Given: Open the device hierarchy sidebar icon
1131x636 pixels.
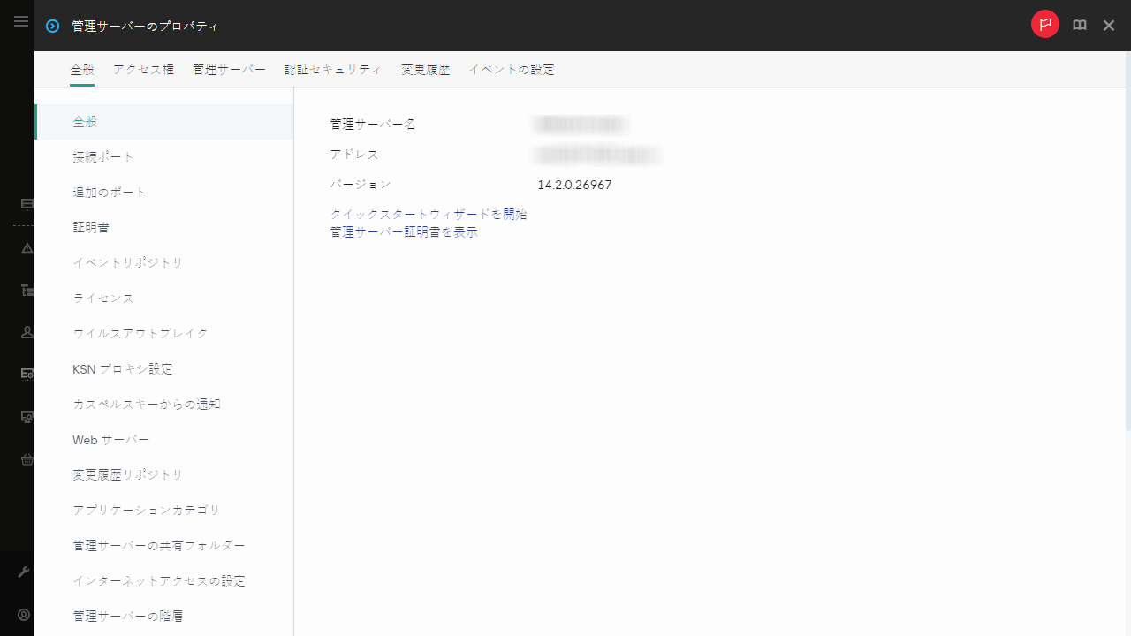Looking at the screenshot, I should pyautogui.click(x=27, y=290).
